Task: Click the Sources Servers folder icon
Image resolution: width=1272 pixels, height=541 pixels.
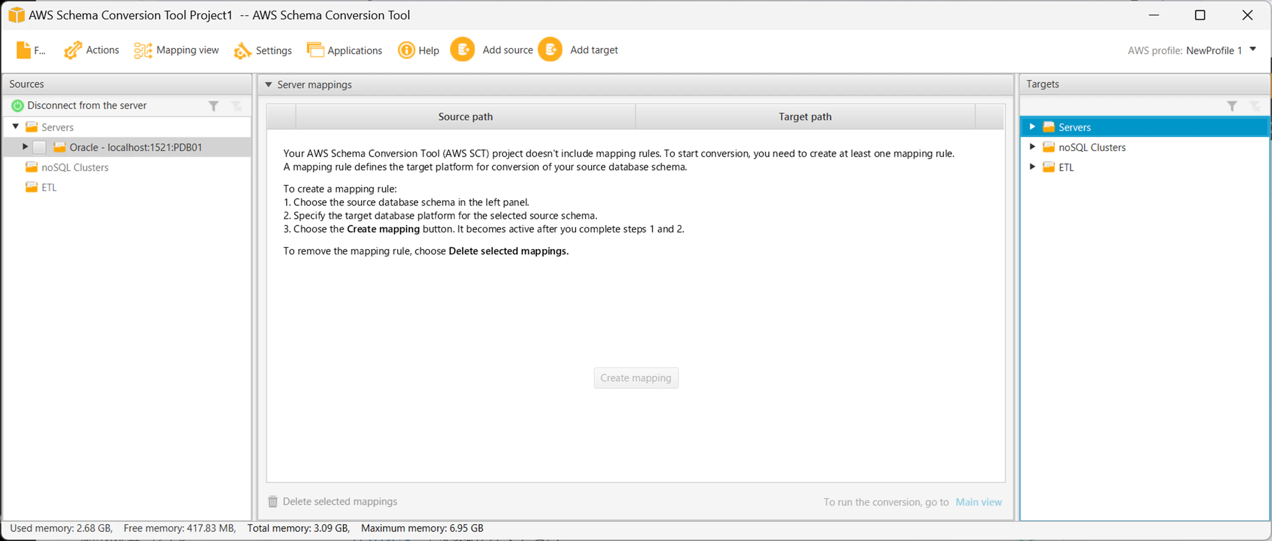Action: [x=32, y=127]
